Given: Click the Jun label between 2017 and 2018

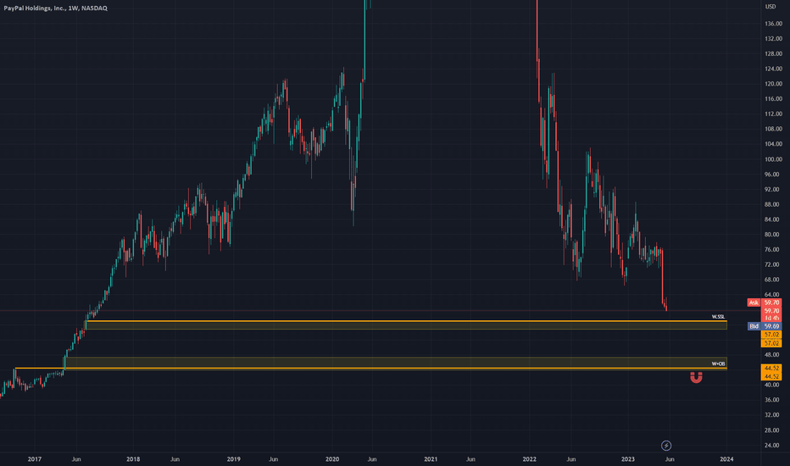Looking at the screenshot, I should click(x=76, y=459).
